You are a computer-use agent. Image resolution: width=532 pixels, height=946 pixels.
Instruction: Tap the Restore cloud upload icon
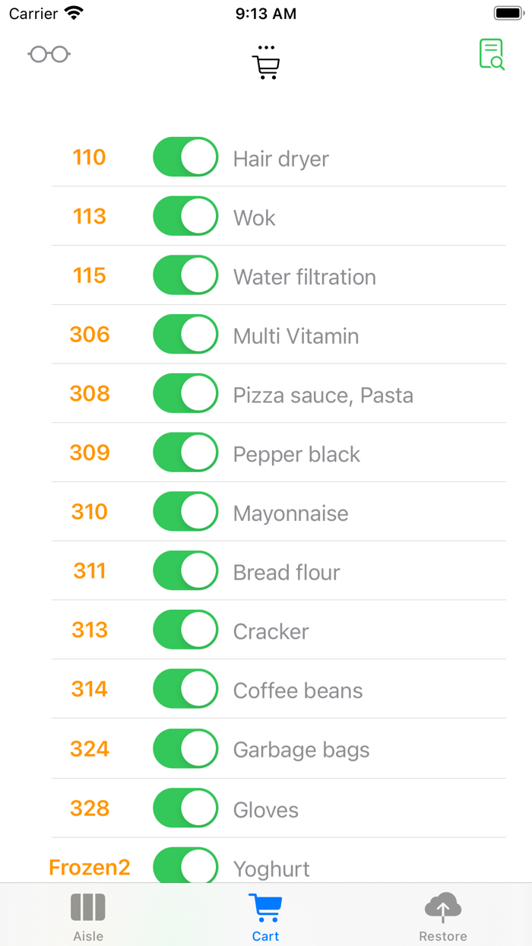443,908
